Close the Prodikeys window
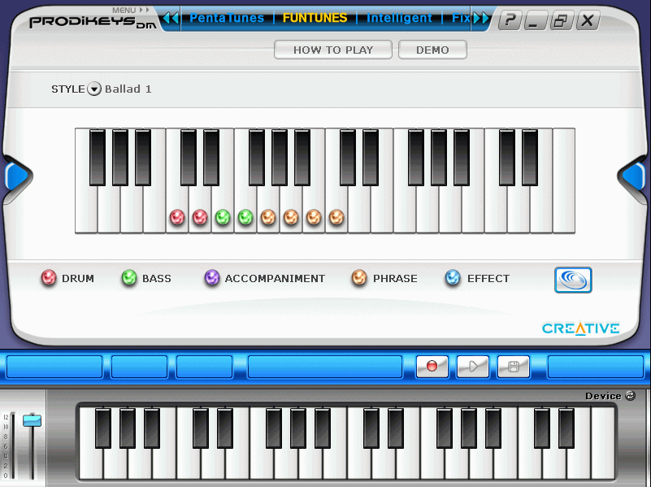The height and width of the screenshot is (487, 651). point(588,20)
